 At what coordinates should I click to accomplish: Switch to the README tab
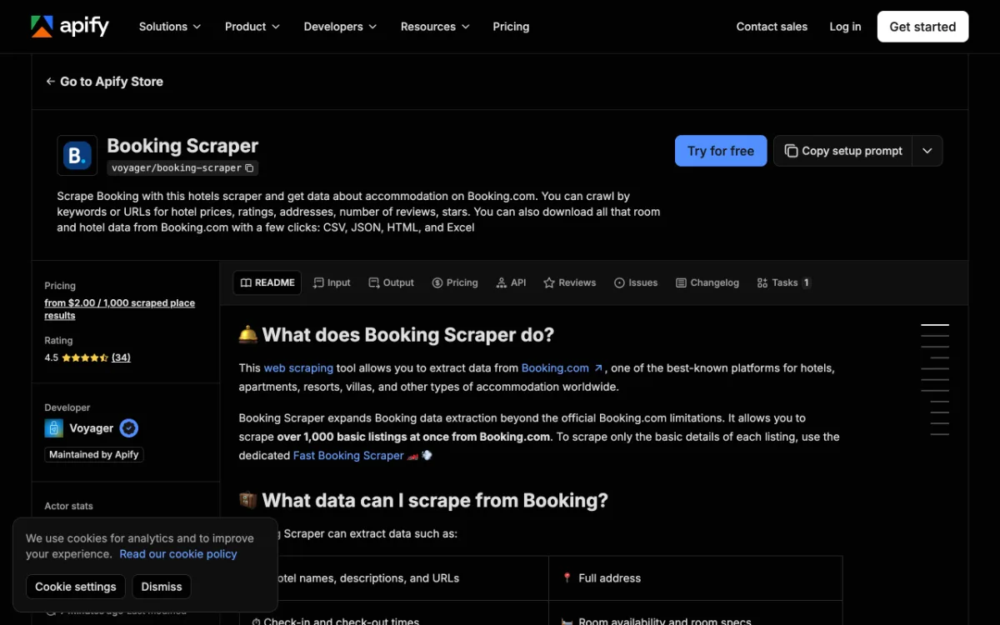[267, 282]
